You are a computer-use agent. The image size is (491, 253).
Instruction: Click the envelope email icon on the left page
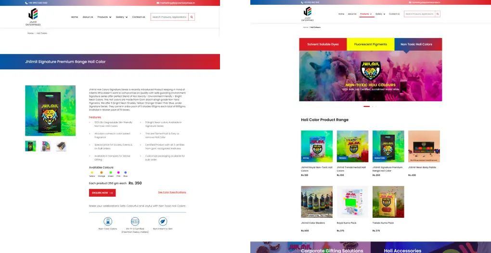158,3
